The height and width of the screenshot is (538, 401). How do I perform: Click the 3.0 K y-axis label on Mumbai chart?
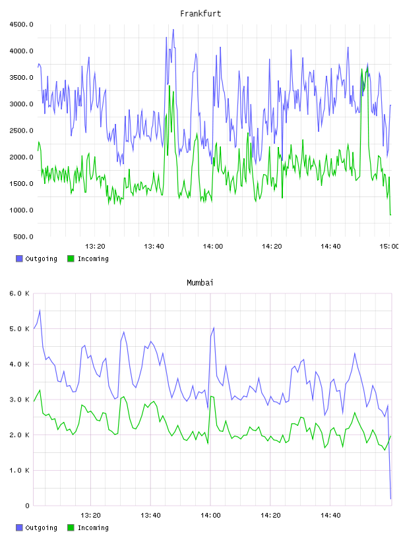(19, 400)
